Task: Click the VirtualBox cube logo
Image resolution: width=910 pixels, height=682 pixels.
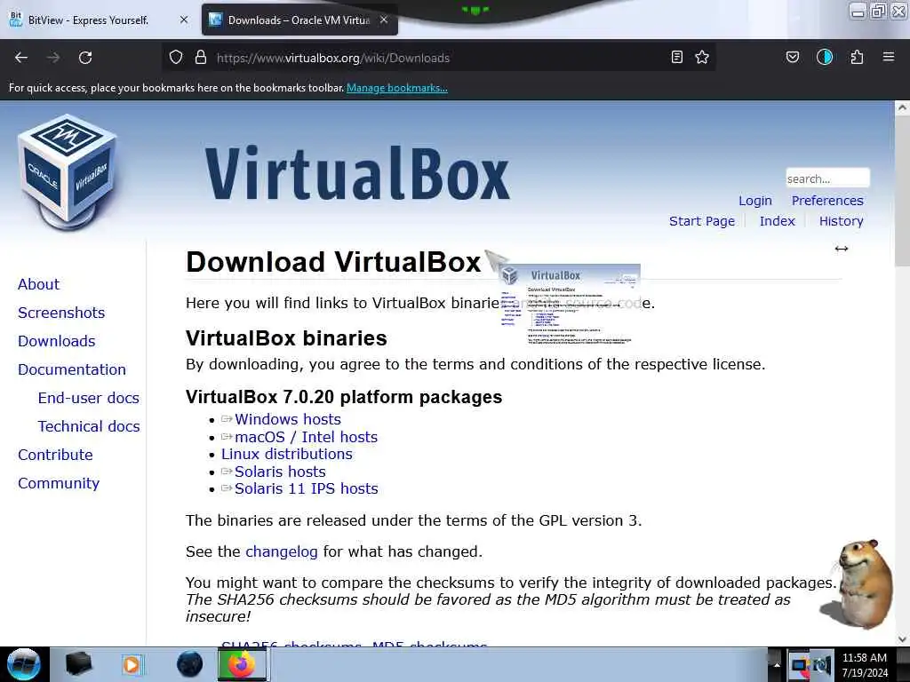Action: 68,173
